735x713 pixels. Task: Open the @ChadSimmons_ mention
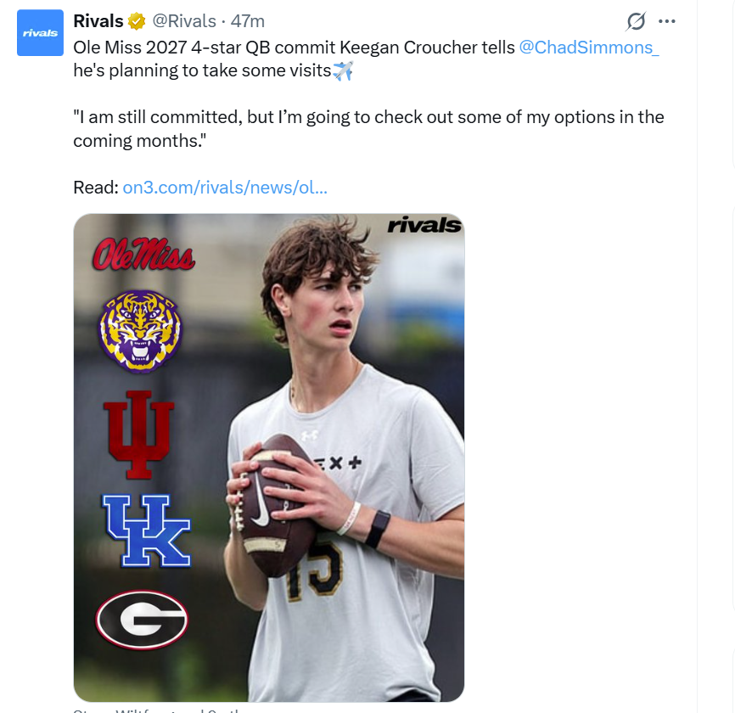[x=589, y=48]
